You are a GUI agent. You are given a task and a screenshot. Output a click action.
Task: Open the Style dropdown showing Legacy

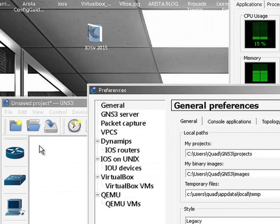233,221
